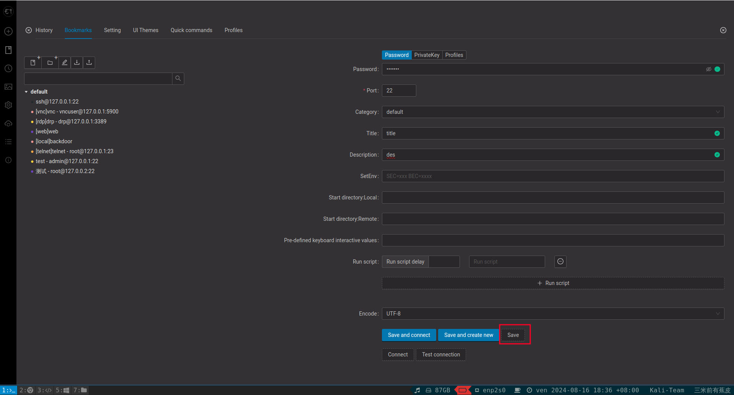Open terminal themes via sidebar picture icon
Image resolution: width=734 pixels, height=395 pixels.
tap(8, 87)
